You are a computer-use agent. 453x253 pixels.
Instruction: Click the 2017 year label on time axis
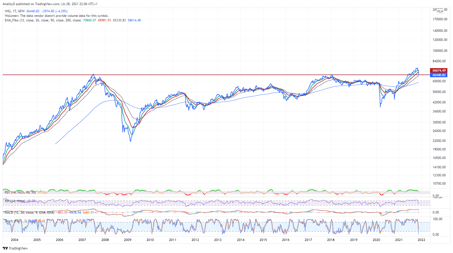(308, 240)
